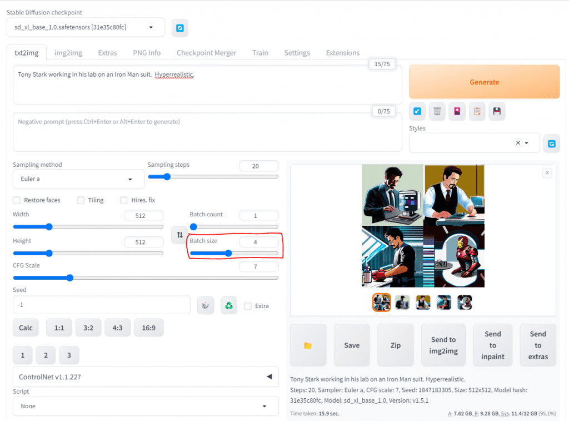
Task: Click the Sampling steps number field
Action: 259,166
